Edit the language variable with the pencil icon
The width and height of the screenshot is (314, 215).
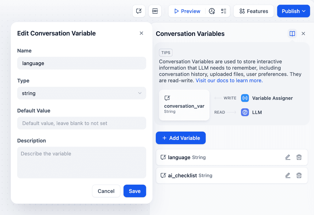pos(288,157)
